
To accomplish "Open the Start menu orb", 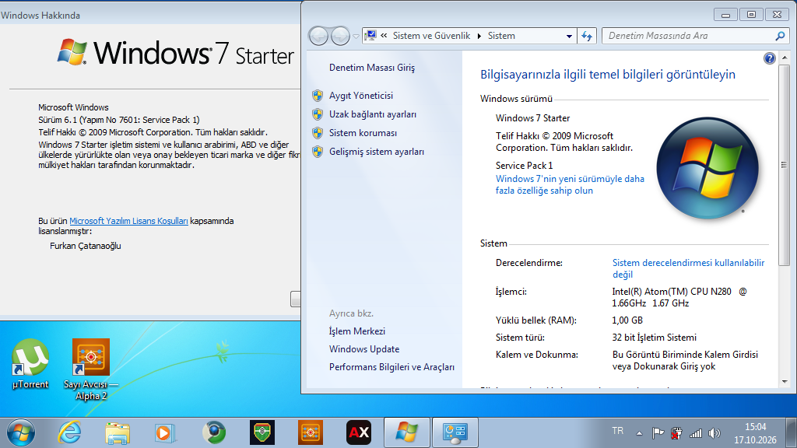I will pyautogui.click(x=21, y=432).
